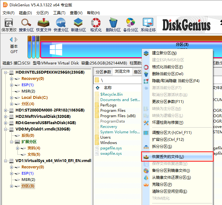This screenshot has height=205, width=222.
Task: Expand the 资料(4) partition node
Action: [17, 148]
